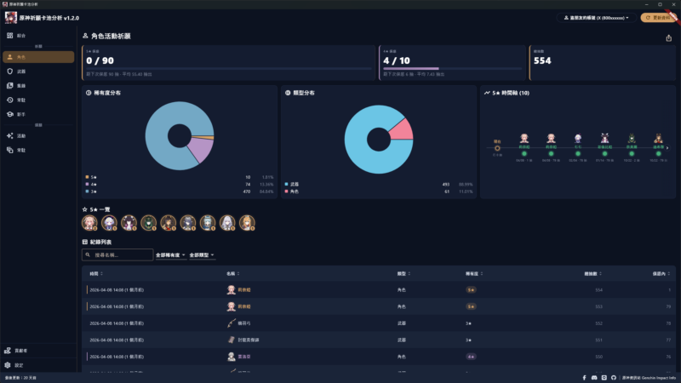
Task: Click the bow weapon icon in row 552
Action: [231, 323]
